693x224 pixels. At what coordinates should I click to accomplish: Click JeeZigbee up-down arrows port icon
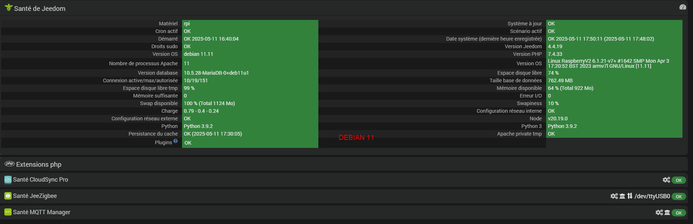click(x=630, y=196)
